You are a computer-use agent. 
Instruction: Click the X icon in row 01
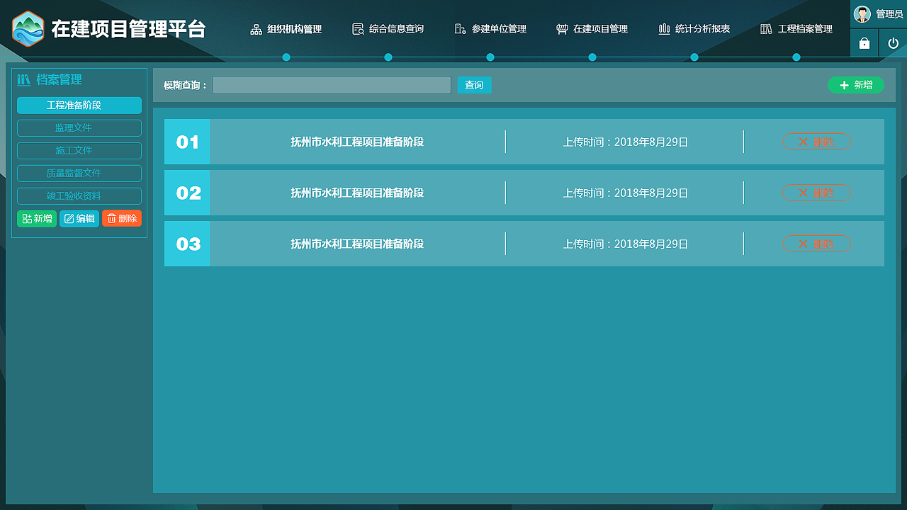point(803,142)
